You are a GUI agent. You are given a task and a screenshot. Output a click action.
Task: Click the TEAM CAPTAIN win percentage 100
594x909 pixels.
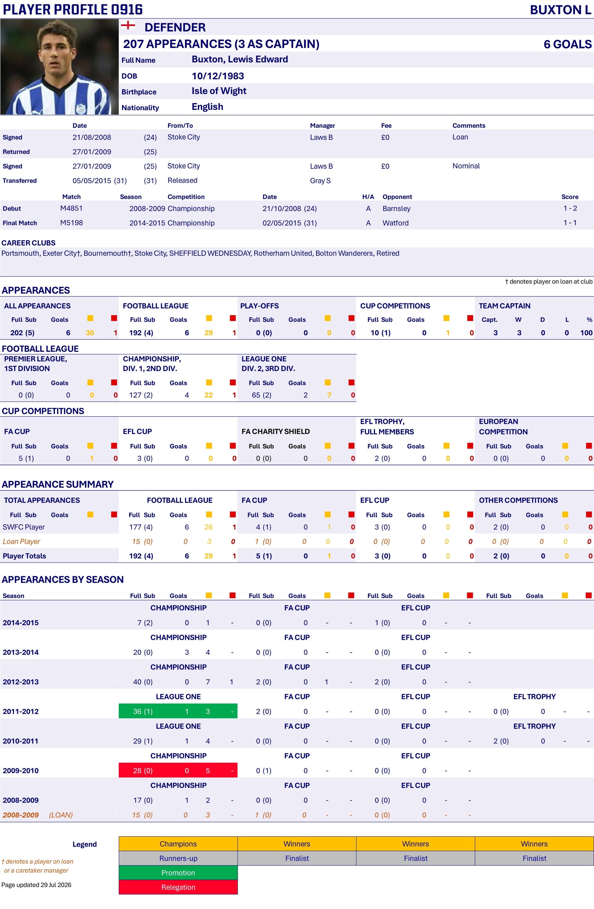(x=586, y=333)
